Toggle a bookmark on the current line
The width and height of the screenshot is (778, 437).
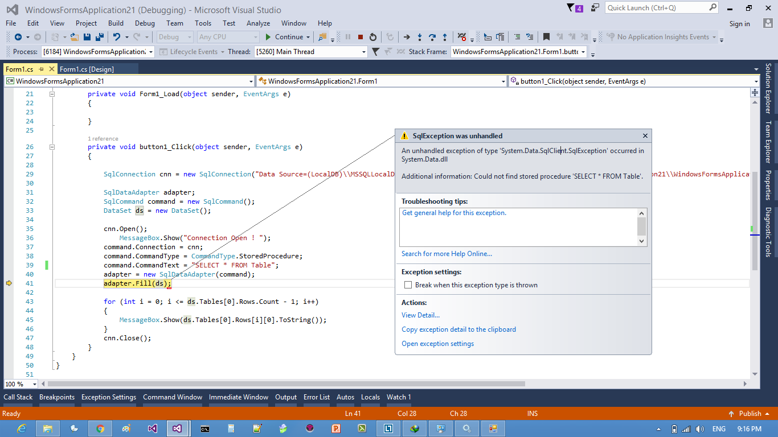tap(546, 37)
